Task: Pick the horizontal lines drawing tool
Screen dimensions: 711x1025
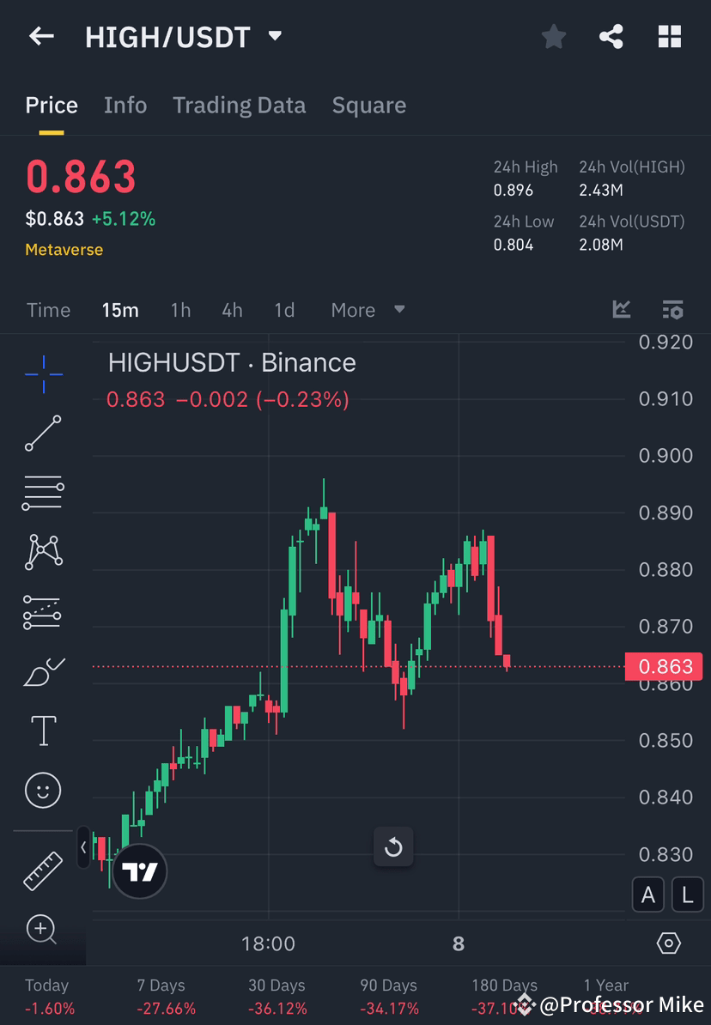Action: click(43, 492)
